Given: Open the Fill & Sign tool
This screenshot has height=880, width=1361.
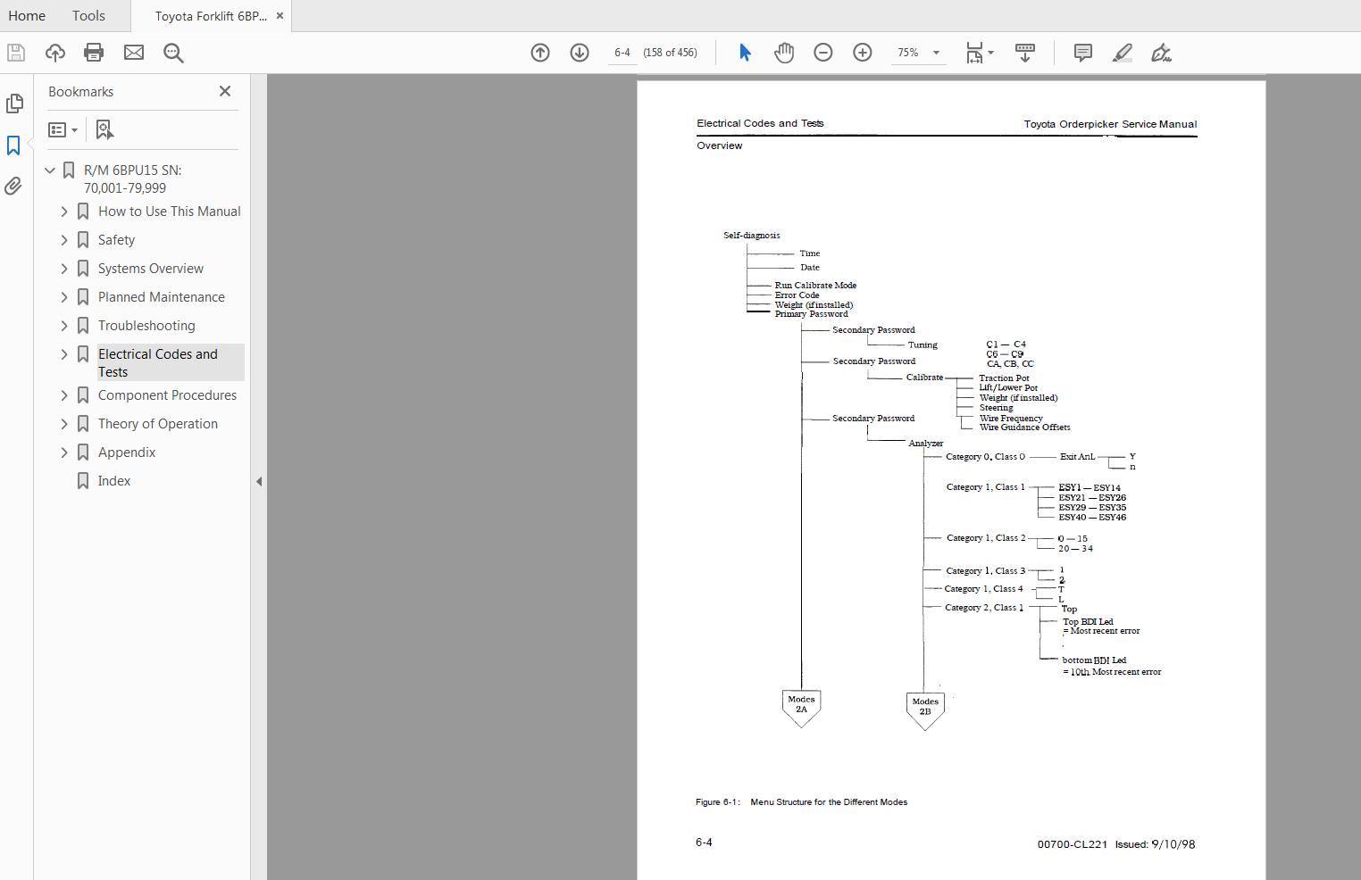Looking at the screenshot, I should pyautogui.click(x=1162, y=52).
